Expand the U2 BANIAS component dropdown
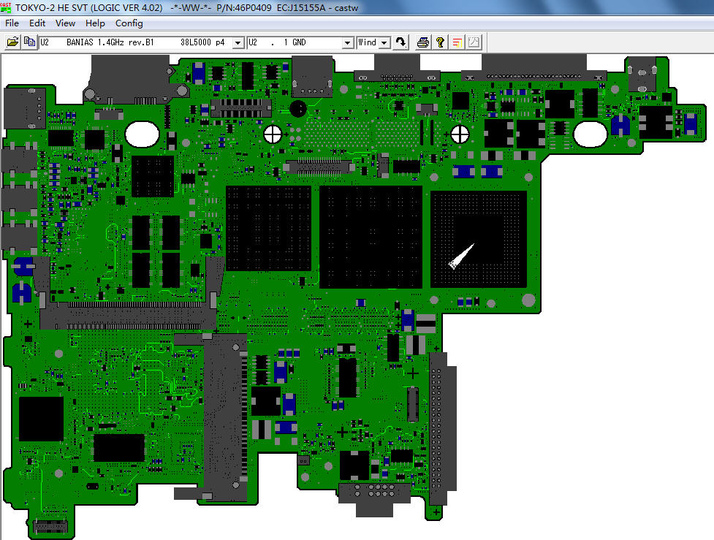The width and height of the screenshot is (714, 540). click(238, 43)
